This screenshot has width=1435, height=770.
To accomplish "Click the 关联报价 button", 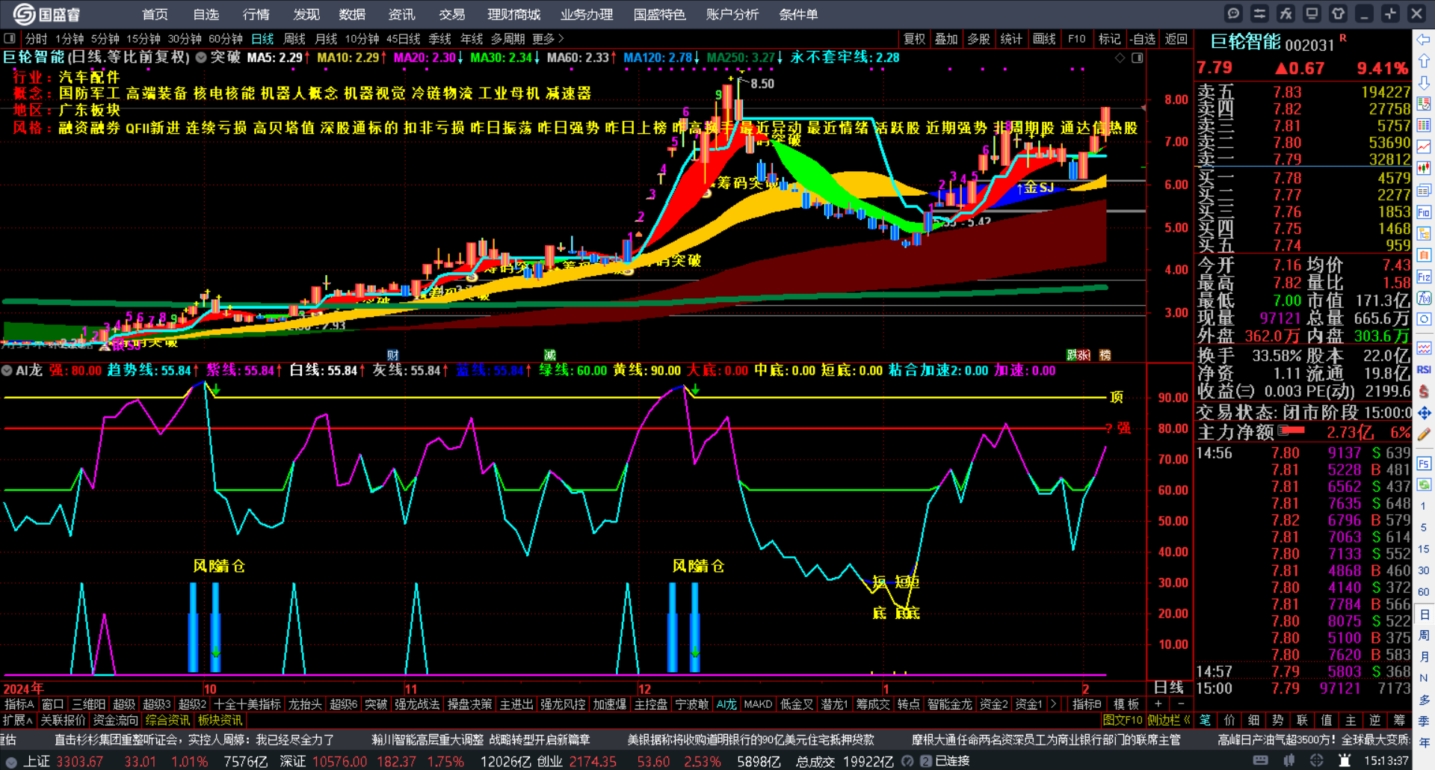I will pyautogui.click(x=64, y=721).
